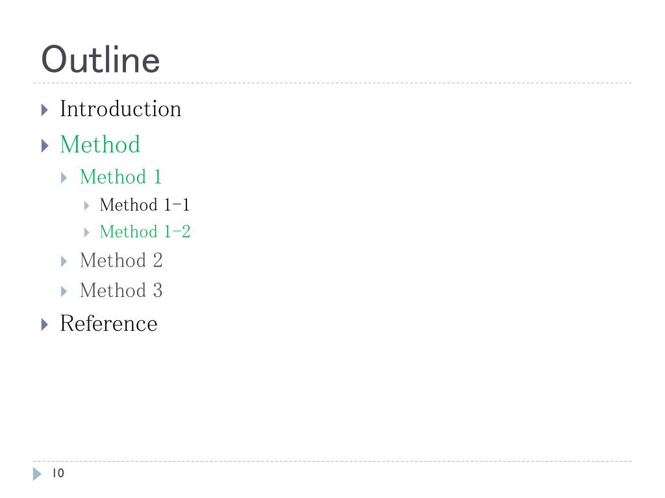Click the arrow bullet beside Introduction
Viewport: 665px width, 498px height.
click(x=45, y=110)
